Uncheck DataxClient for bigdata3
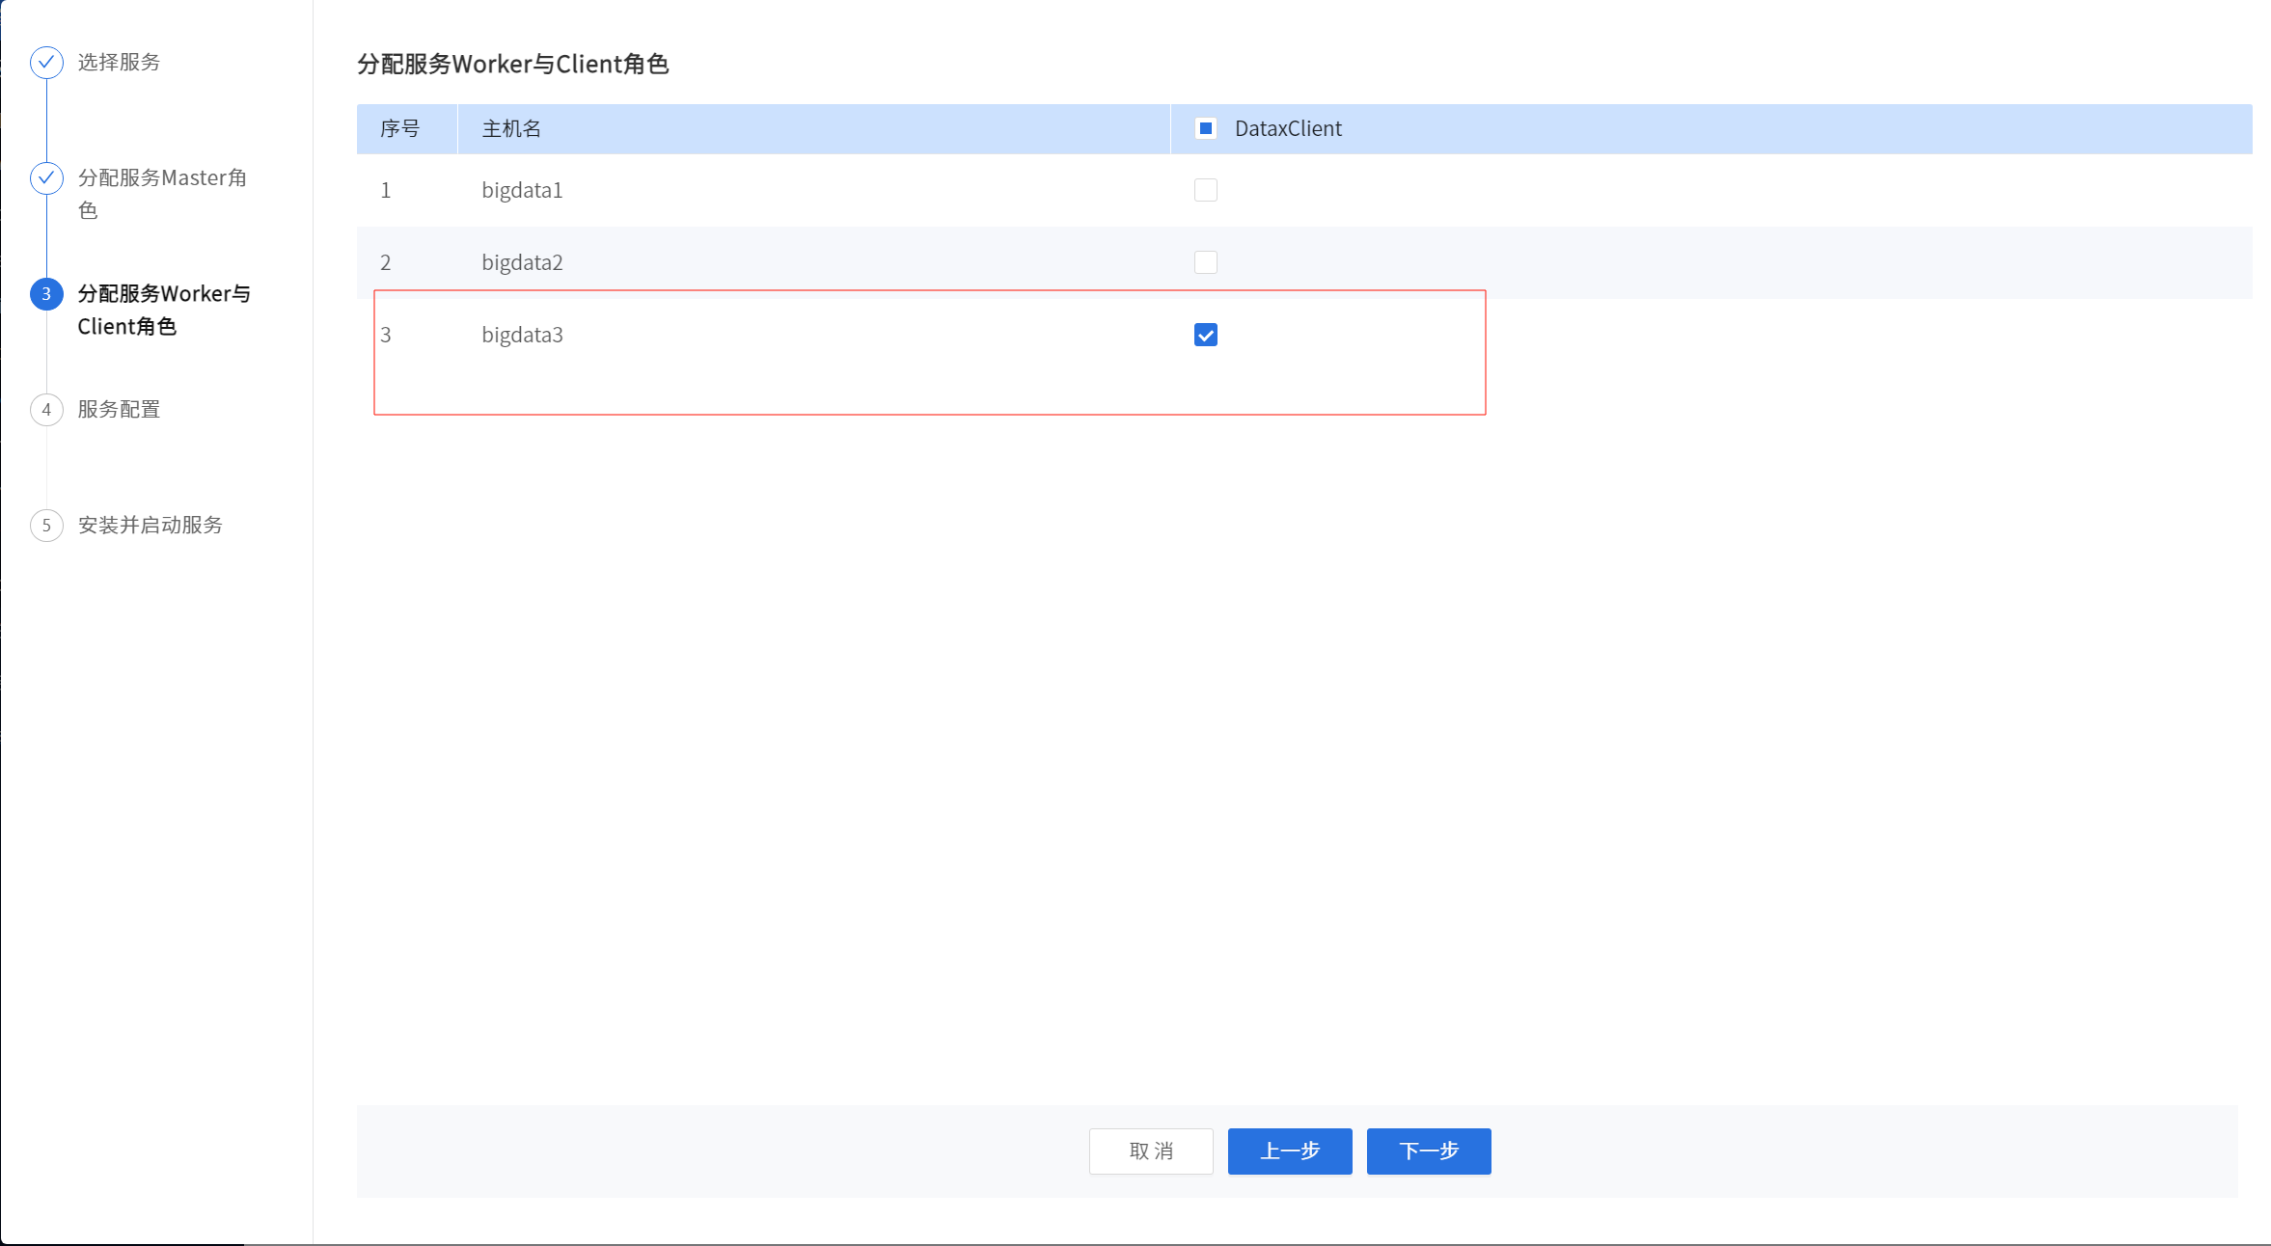This screenshot has width=2271, height=1246. [1205, 335]
